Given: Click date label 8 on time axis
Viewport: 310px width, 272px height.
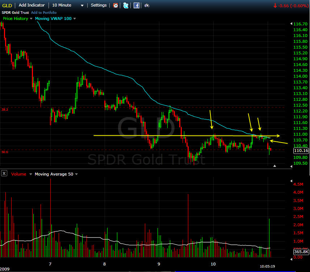Looking at the screenshot, I should 104,264.
